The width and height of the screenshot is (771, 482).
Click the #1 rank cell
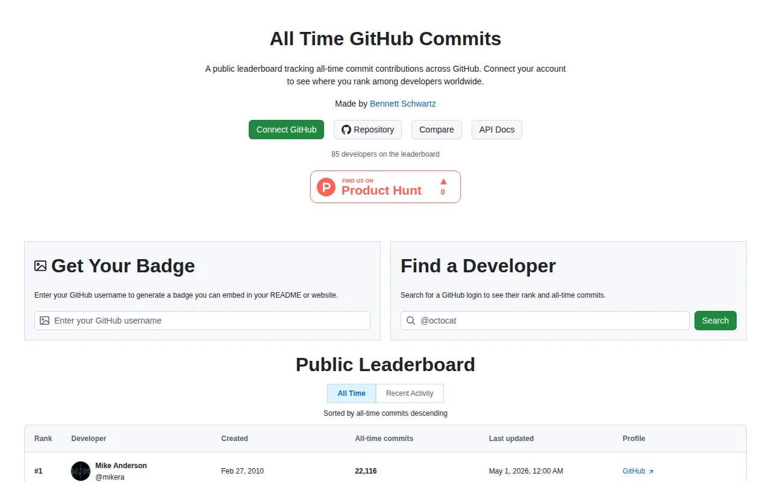pos(39,471)
